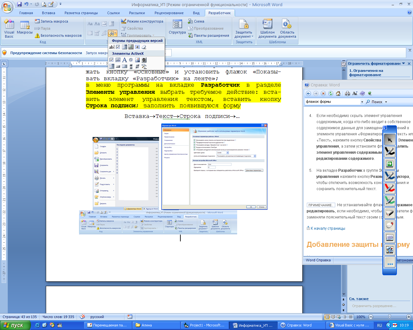This screenshot has height=330, width=413.
Task: Open the Ссылки ribbon tab
Action: tap(114, 13)
